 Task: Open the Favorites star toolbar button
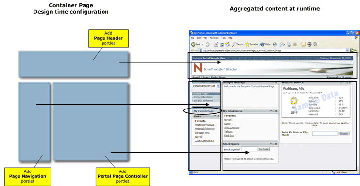click(x=252, y=44)
